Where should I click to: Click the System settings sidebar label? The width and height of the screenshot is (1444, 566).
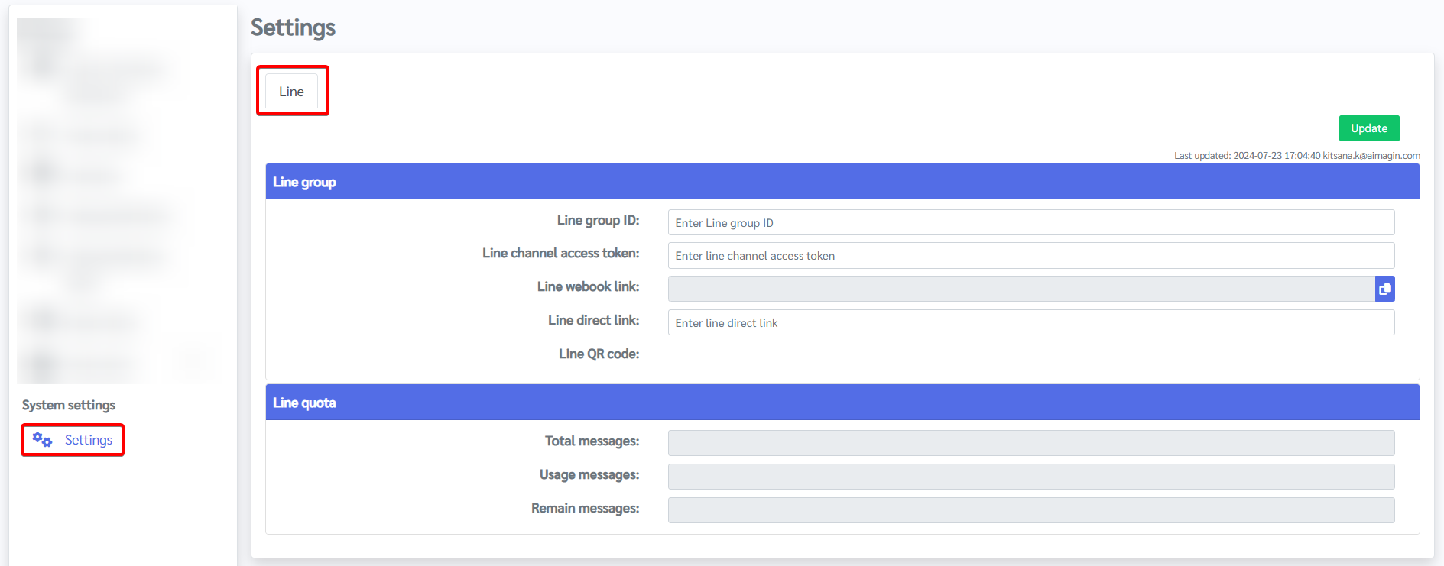point(69,405)
